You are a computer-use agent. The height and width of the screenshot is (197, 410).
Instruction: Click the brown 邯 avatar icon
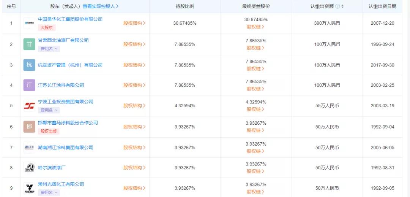[29, 127]
